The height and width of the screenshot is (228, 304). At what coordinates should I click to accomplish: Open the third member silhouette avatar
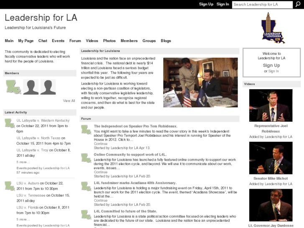tap(48, 87)
